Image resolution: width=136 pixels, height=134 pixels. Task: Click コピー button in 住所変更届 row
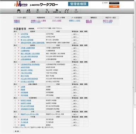click(75, 34)
